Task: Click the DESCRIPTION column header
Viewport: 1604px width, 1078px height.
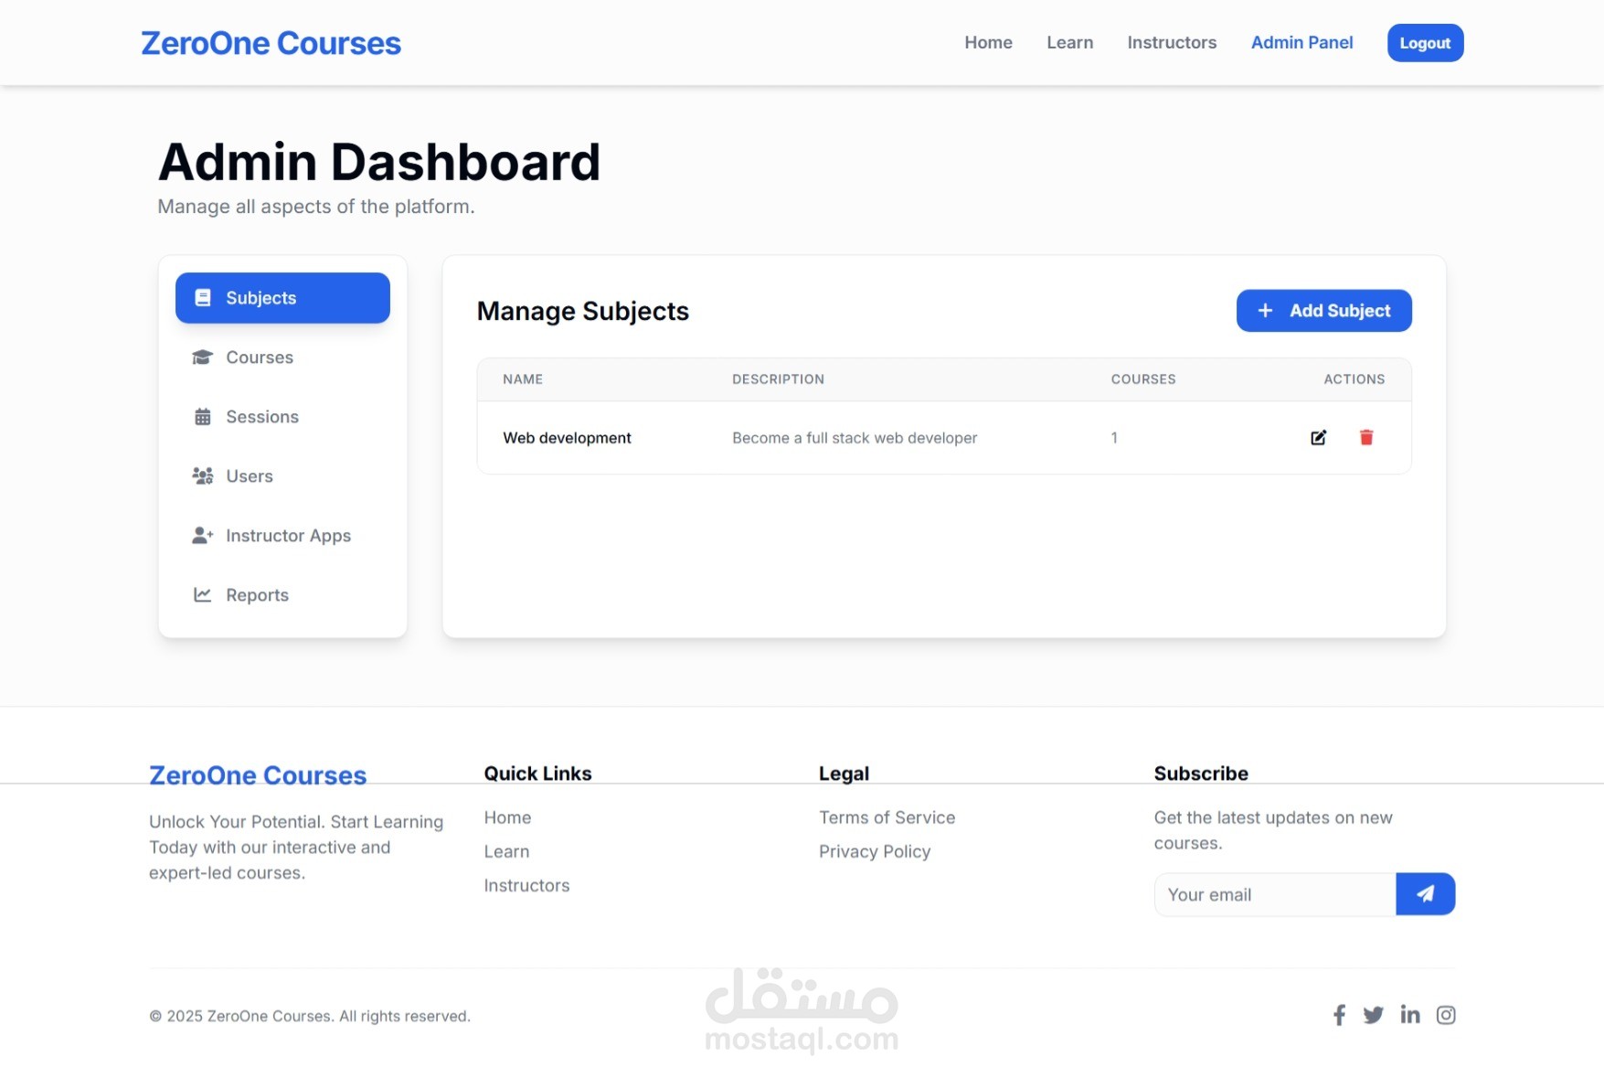Action: click(778, 379)
